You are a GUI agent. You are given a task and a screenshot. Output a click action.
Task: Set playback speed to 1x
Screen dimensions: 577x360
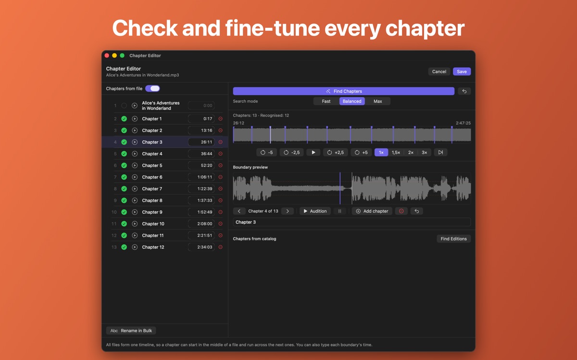pos(381,152)
